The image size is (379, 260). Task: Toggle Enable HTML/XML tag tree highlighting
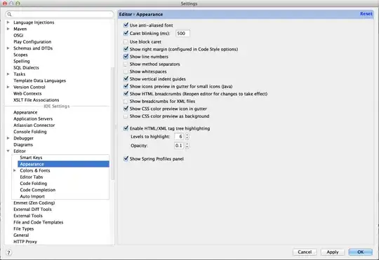[126, 128]
